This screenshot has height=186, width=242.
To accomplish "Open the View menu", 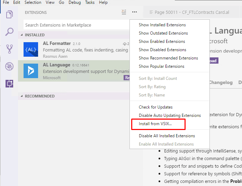I will coord(50,2).
